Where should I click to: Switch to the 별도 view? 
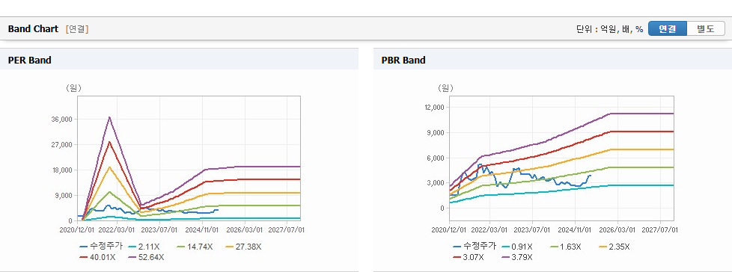(x=706, y=28)
